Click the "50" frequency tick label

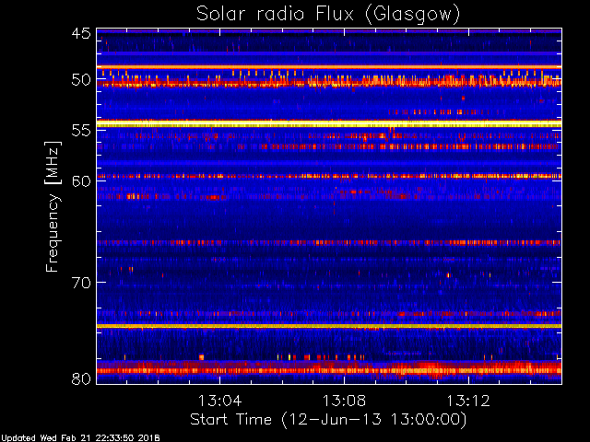81,80
